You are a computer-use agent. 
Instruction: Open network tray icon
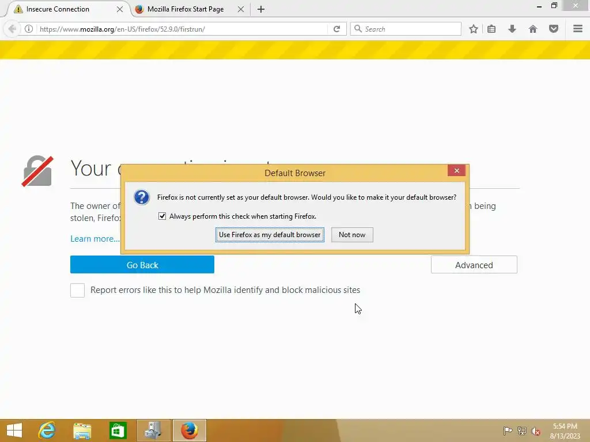pyautogui.click(x=521, y=430)
